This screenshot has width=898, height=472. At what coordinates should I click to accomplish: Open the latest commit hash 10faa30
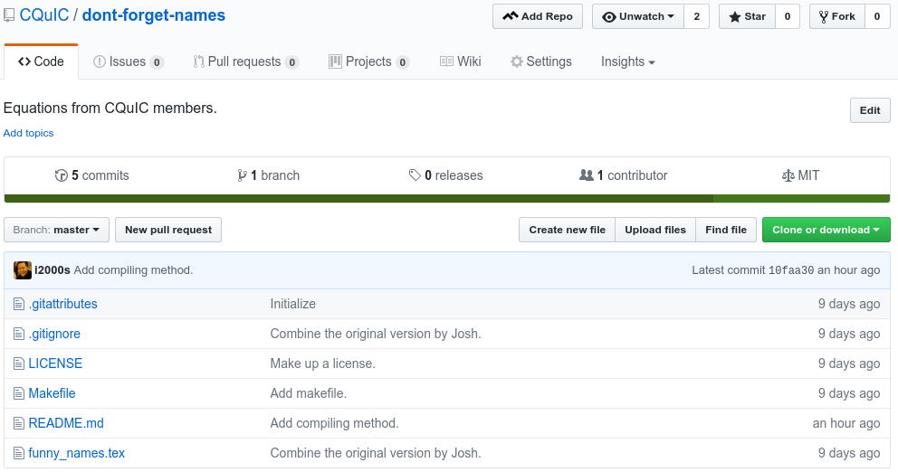tap(791, 270)
